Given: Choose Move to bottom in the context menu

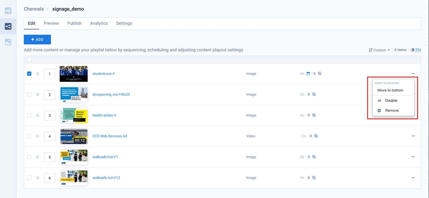Looking at the screenshot, I should point(390,90).
